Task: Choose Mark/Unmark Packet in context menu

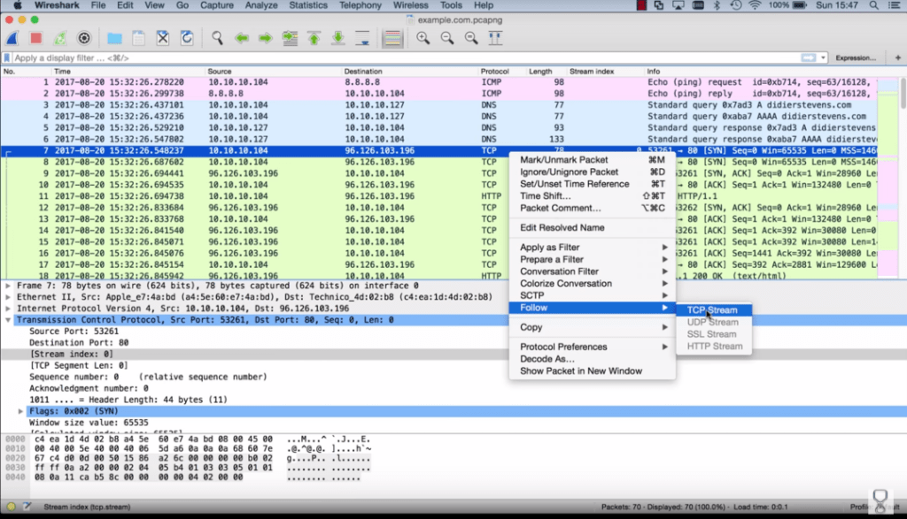Action: pos(563,160)
